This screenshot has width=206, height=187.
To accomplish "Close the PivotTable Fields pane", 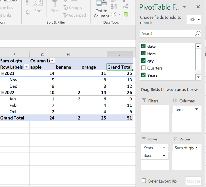I will (x=198, y=7).
